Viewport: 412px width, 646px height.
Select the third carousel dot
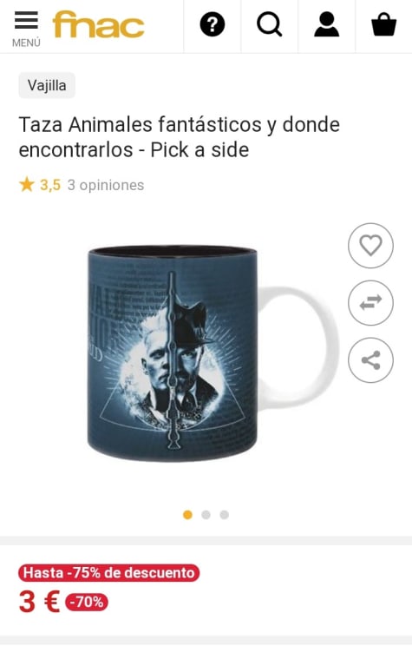(x=225, y=515)
